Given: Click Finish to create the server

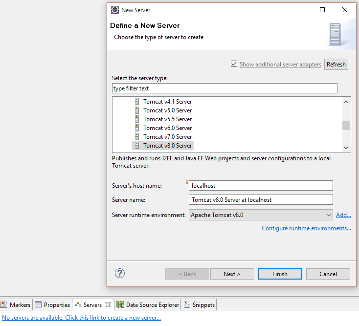Looking at the screenshot, I should coord(280,274).
